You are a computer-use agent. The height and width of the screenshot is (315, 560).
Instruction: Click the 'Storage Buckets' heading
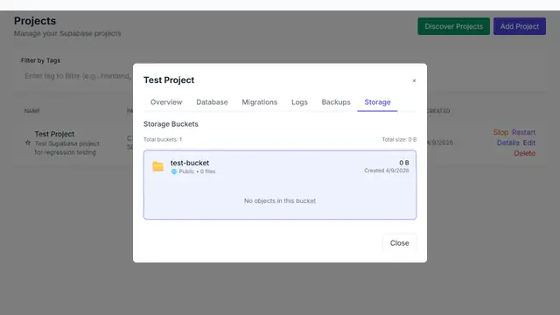(171, 124)
